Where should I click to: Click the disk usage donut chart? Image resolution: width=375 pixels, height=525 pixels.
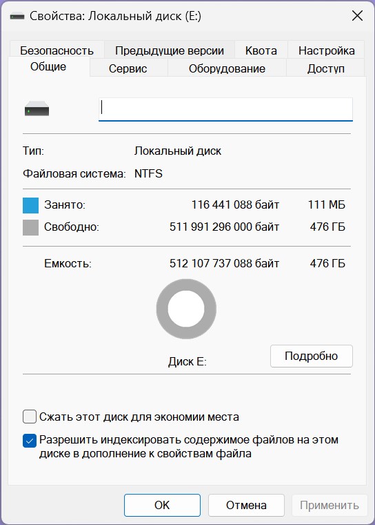tap(186, 309)
